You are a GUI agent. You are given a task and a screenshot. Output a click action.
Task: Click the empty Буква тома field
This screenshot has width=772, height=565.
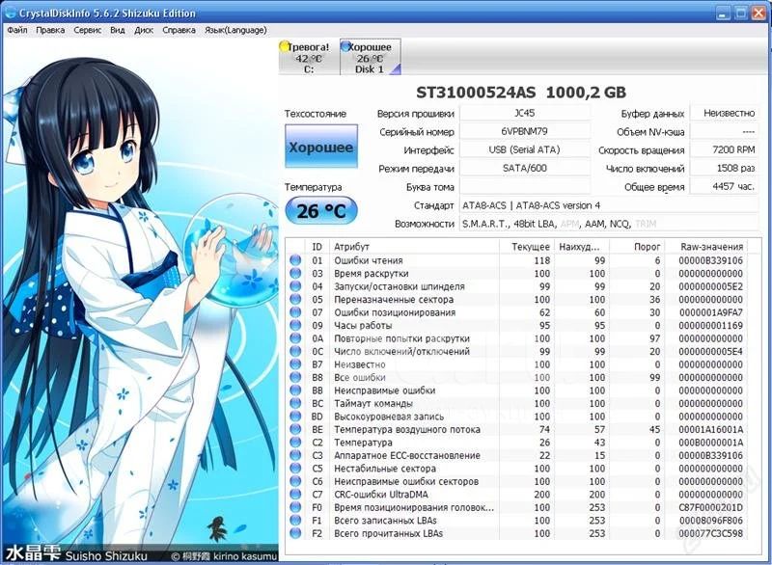pos(525,187)
